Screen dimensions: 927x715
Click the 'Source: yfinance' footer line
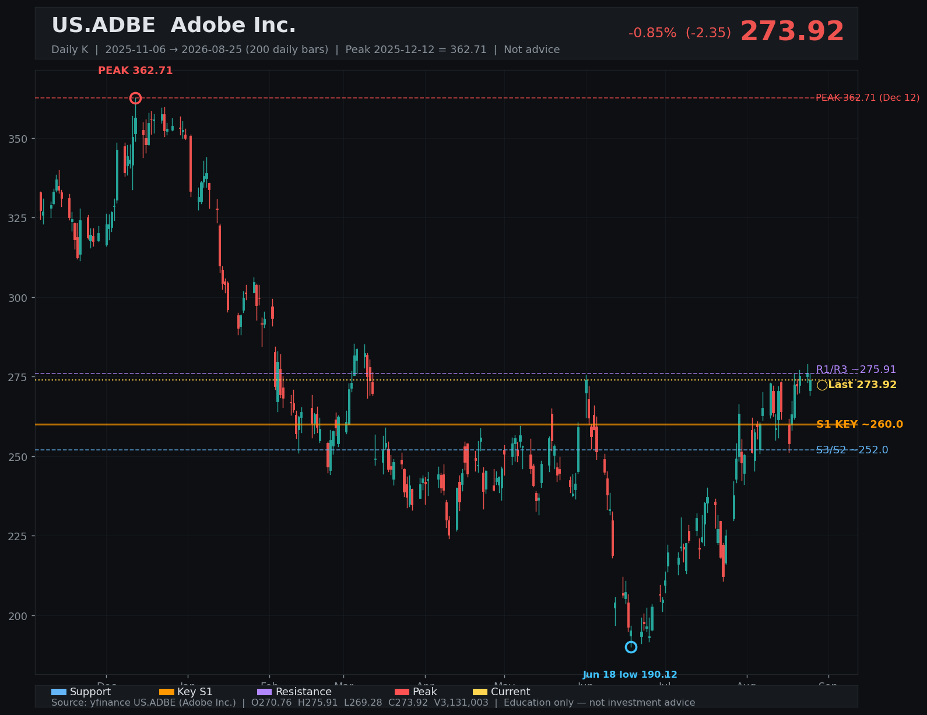point(373,703)
